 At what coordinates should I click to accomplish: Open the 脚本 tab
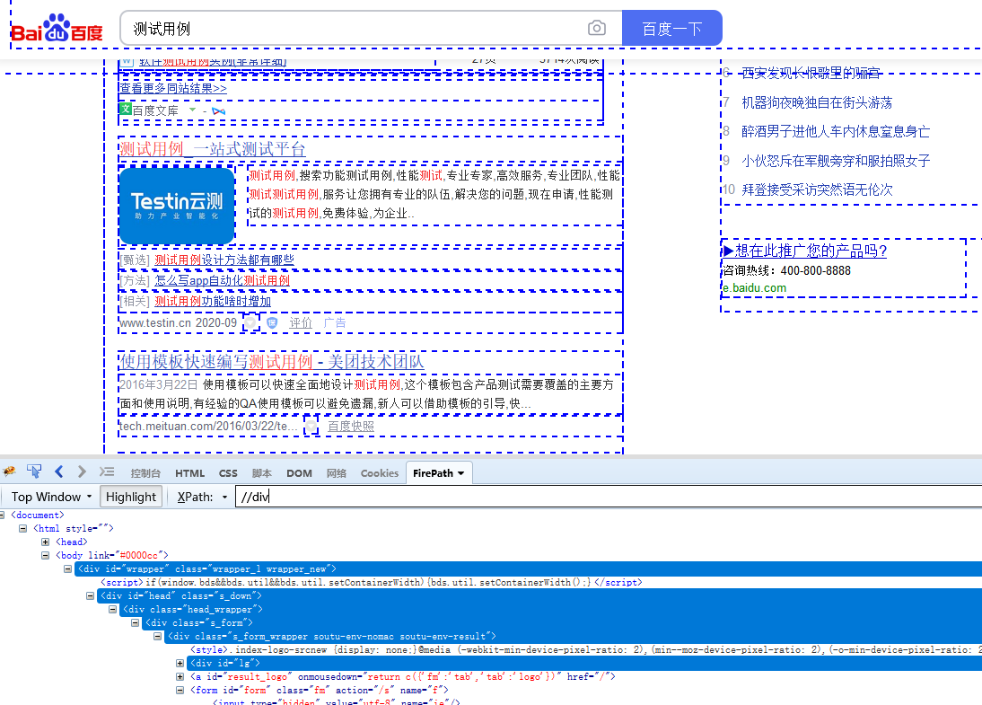[x=262, y=473]
